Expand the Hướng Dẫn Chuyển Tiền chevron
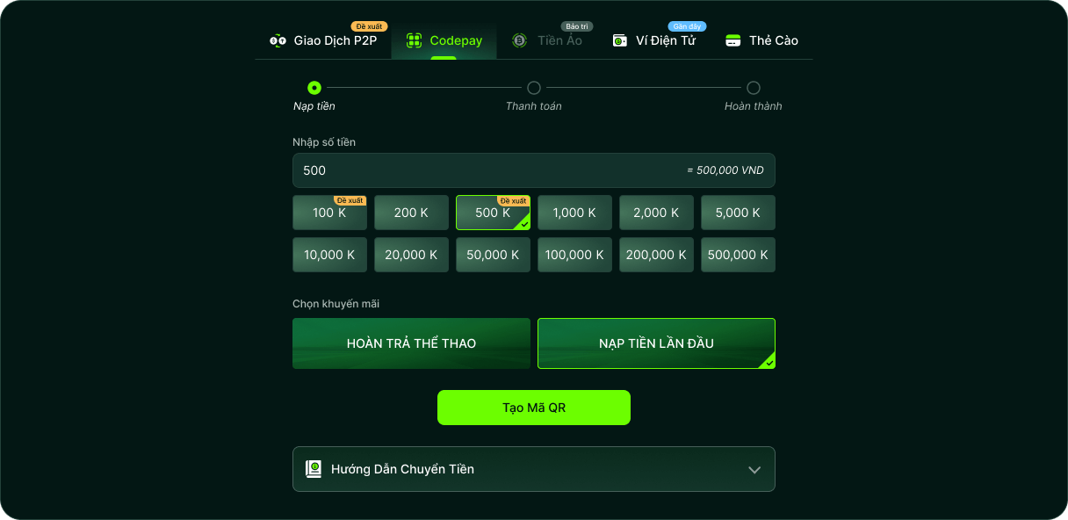Image resolution: width=1068 pixels, height=520 pixels. tap(754, 470)
